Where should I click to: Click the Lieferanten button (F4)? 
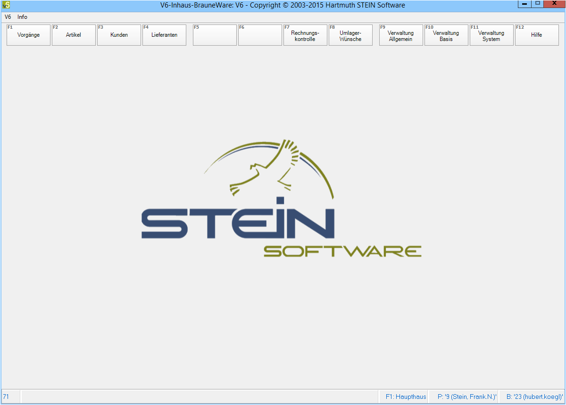coord(164,35)
